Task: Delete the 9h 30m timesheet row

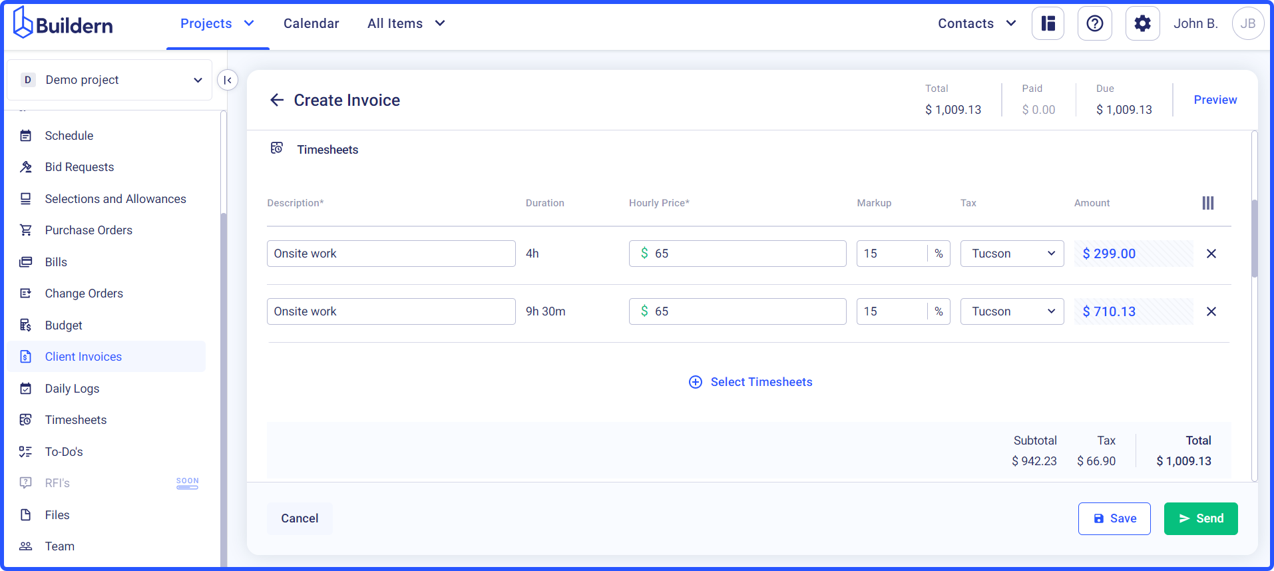Action: [1211, 311]
